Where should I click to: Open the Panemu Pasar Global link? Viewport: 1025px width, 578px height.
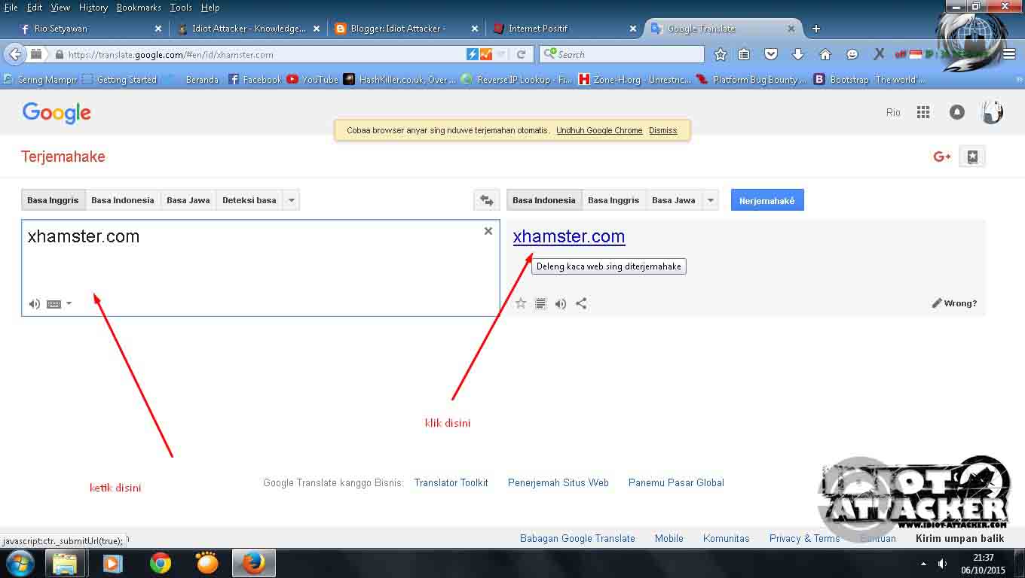coord(676,483)
